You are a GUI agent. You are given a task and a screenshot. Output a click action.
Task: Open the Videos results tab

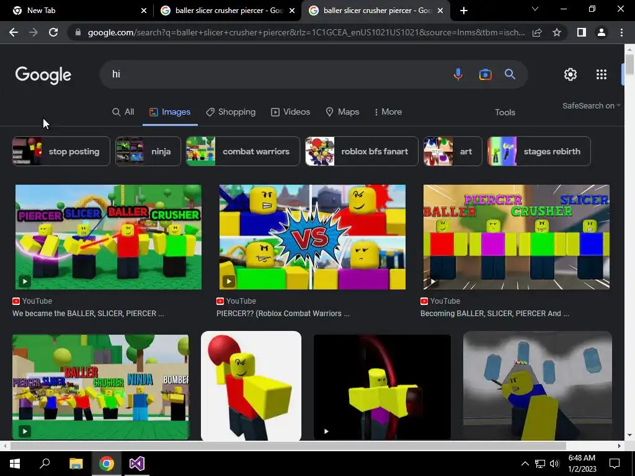click(290, 112)
